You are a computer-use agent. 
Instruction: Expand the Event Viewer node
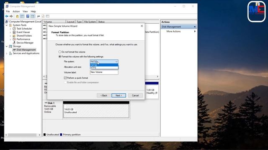pyautogui.click(x=10, y=32)
